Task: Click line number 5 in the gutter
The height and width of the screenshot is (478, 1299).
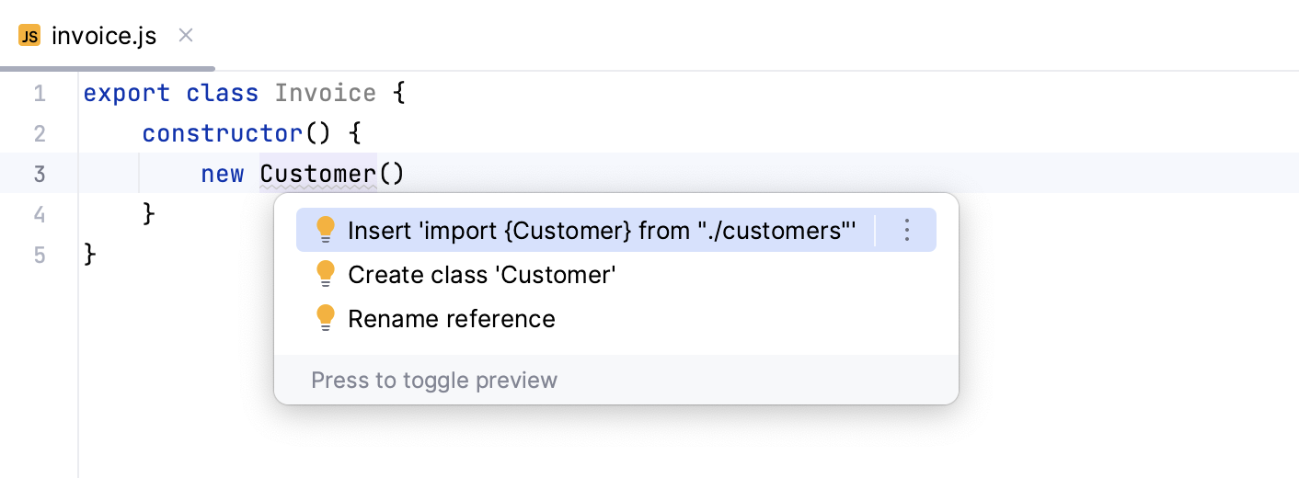Action: [x=39, y=255]
